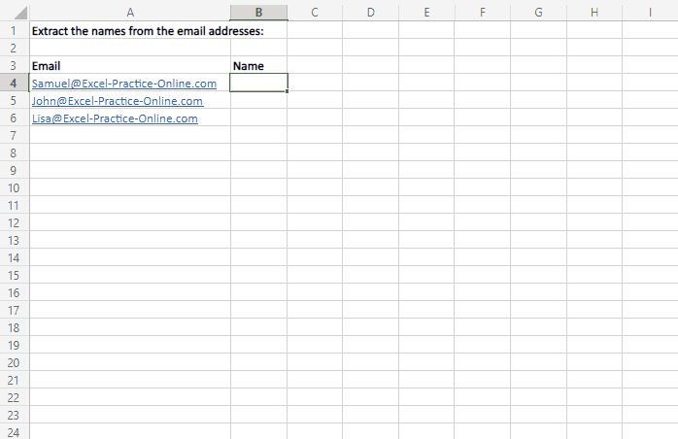Select column A header

(129, 12)
